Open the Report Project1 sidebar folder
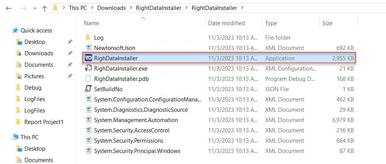This screenshot has height=164, width=386. pyautogui.click(x=44, y=122)
